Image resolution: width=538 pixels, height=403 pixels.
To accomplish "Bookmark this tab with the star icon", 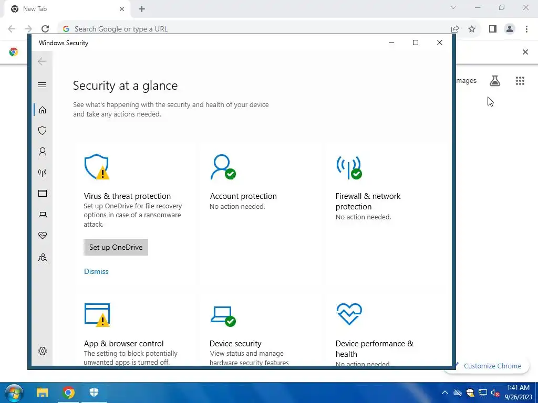I will (x=472, y=29).
